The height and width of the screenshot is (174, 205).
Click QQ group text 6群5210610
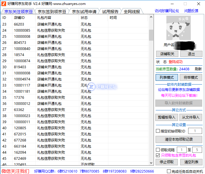[x=67, y=171]
